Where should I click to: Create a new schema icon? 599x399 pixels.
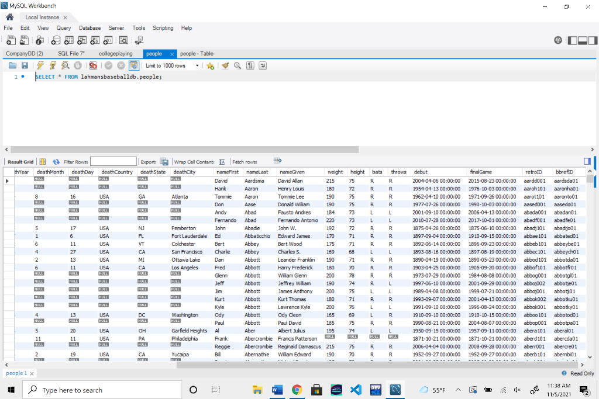(56, 40)
